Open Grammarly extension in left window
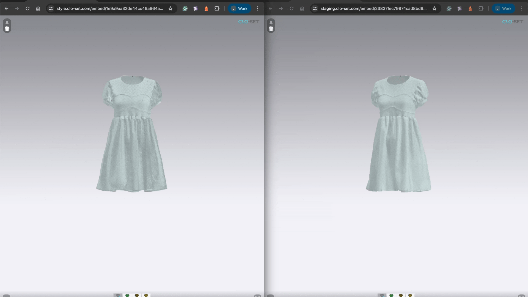The height and width of the screenshot is (297, 528). 185,9
